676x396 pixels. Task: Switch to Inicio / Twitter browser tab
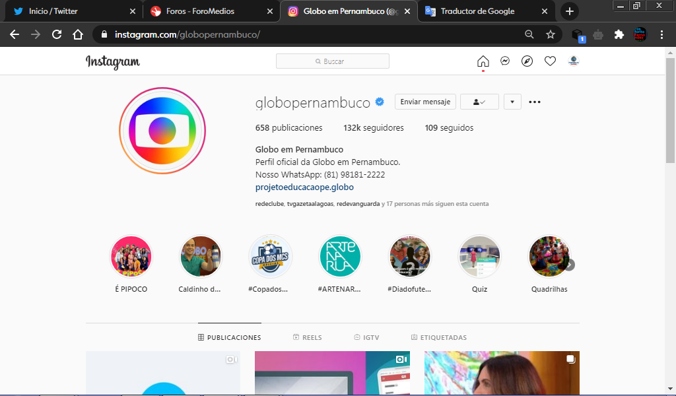pos(73,11)
